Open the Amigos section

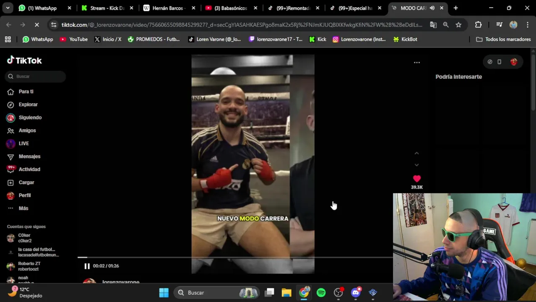click(21, 130)
